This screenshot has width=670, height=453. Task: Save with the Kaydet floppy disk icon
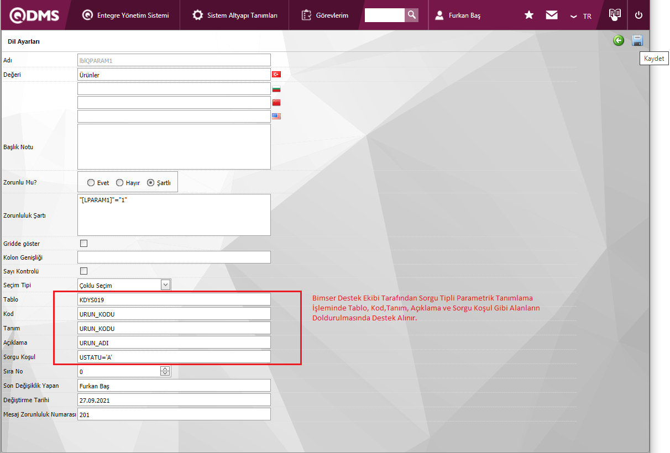pos(637,40)
